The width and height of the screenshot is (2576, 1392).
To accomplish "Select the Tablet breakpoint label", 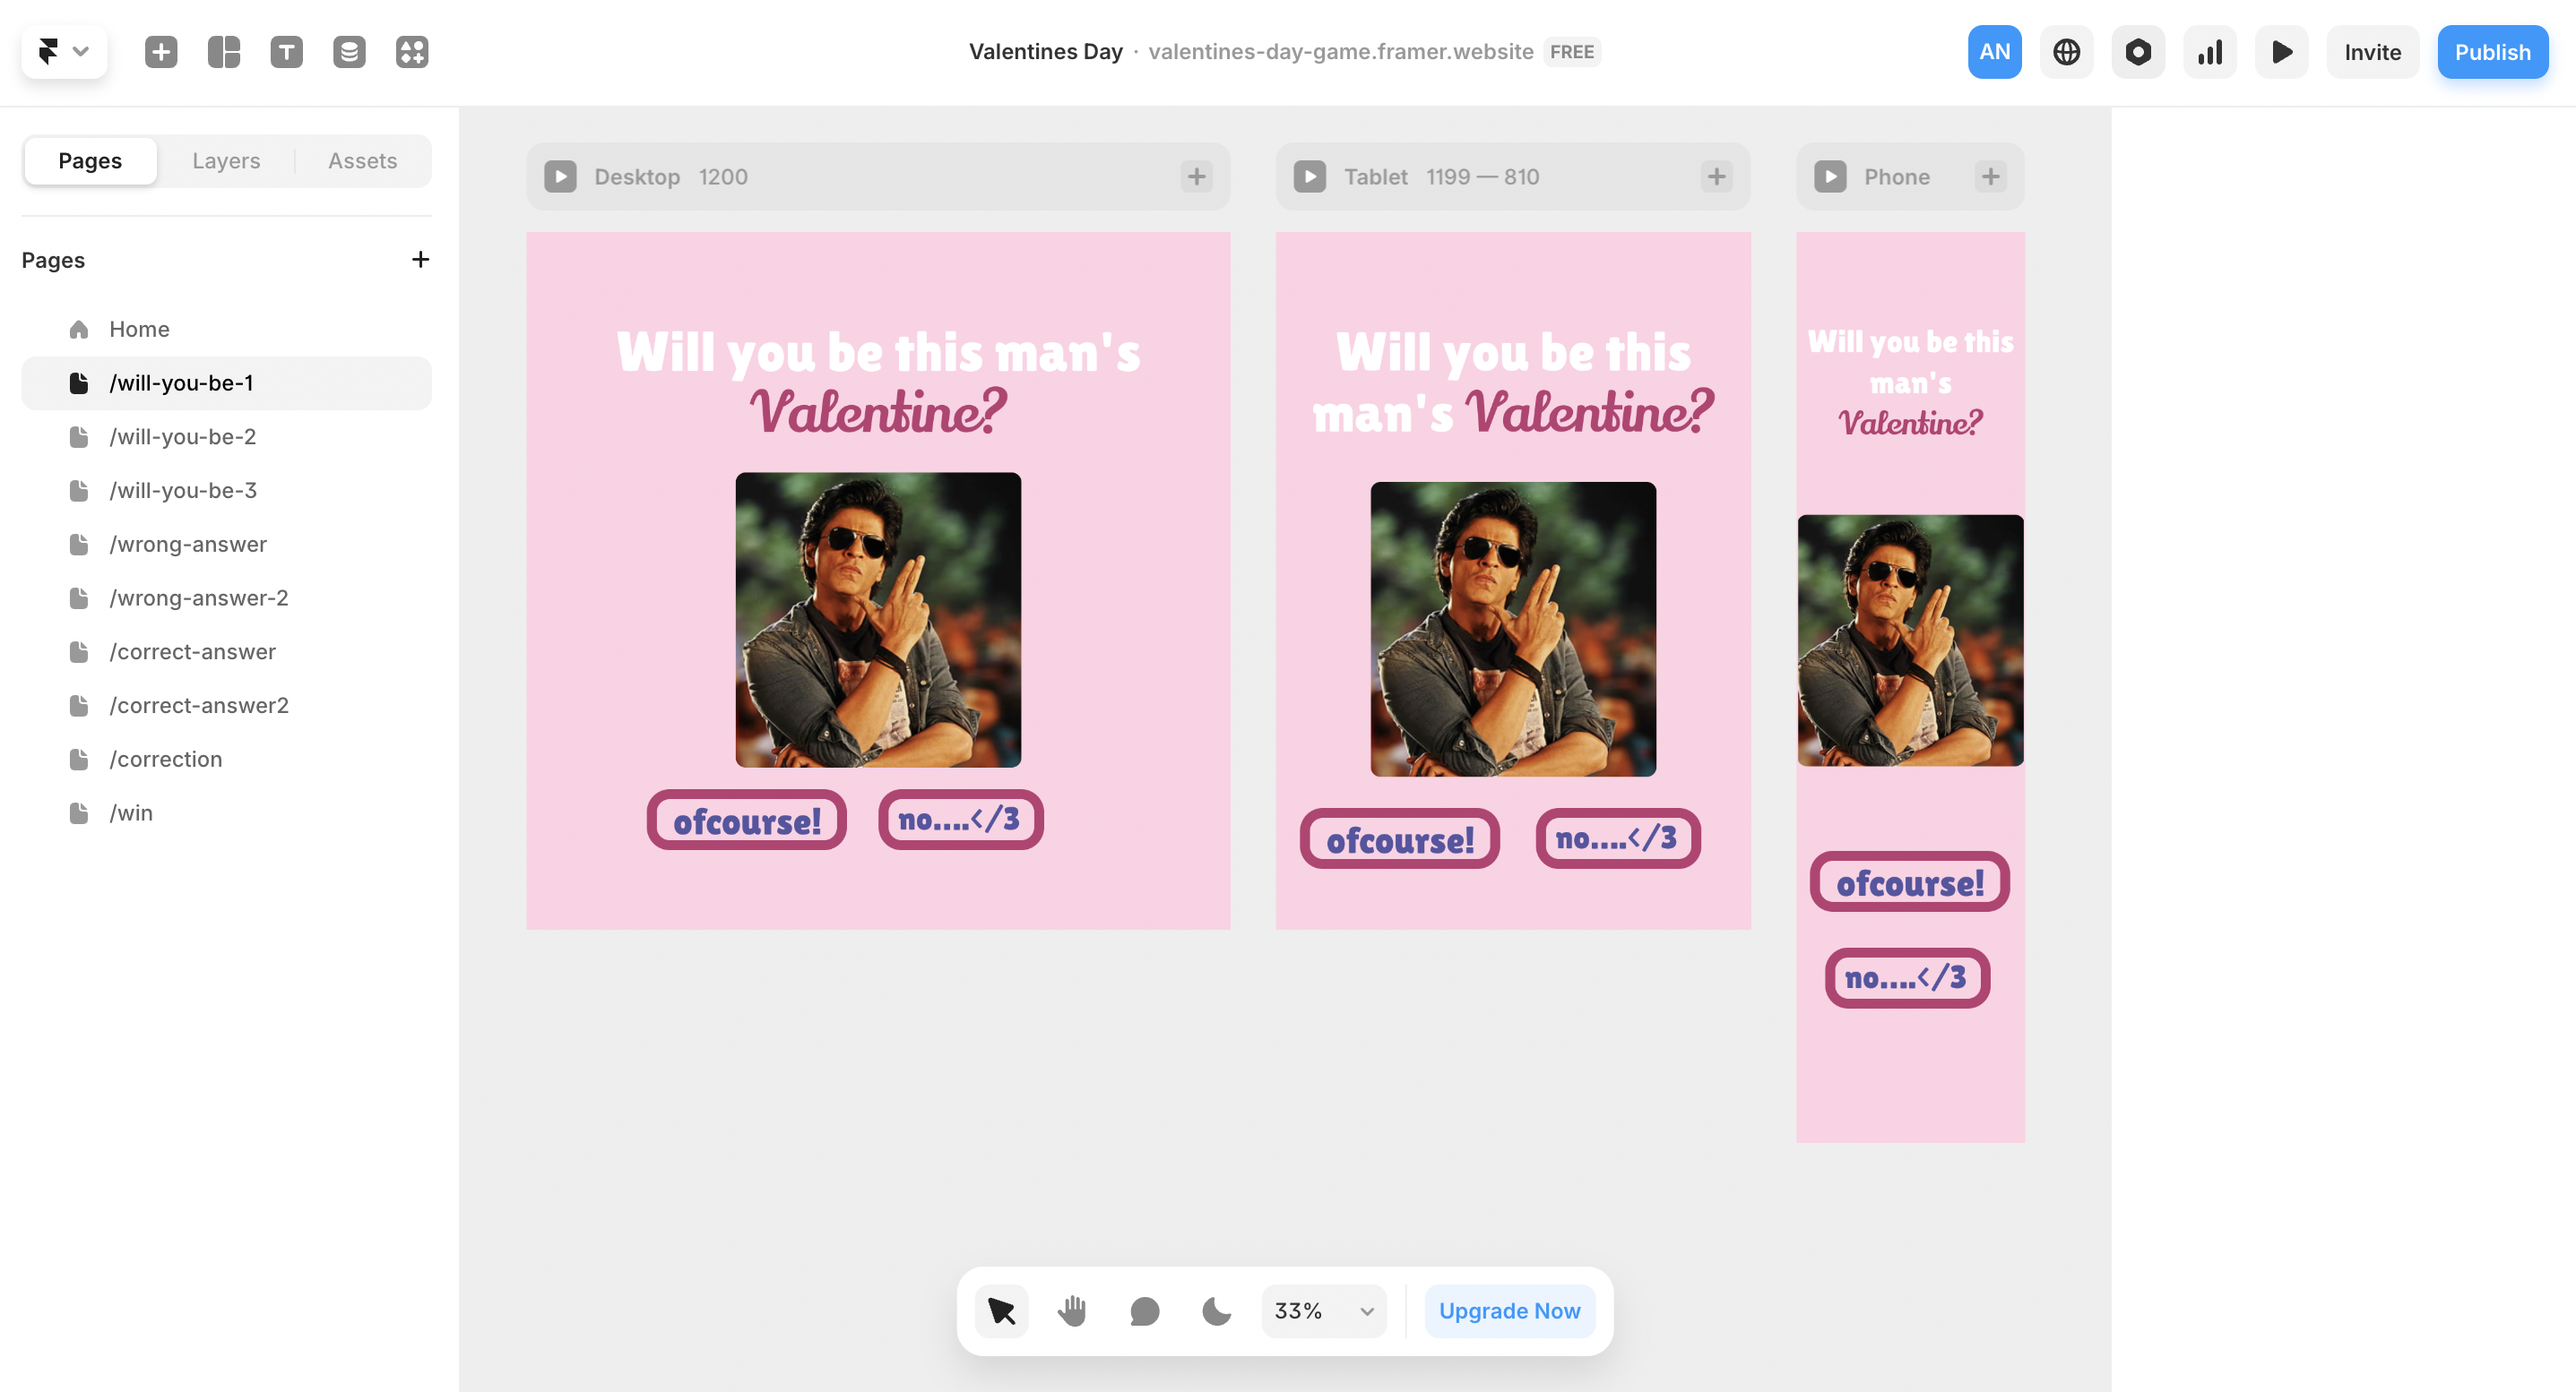I will coord(1375,176).
